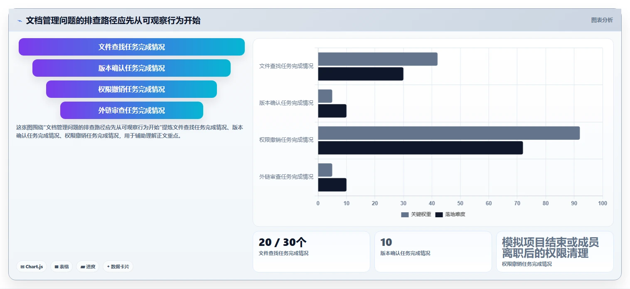This screenshot has height=289, width=630.
Task: Click the 数据卡片 tag chip
Action: tap(118, 267)
